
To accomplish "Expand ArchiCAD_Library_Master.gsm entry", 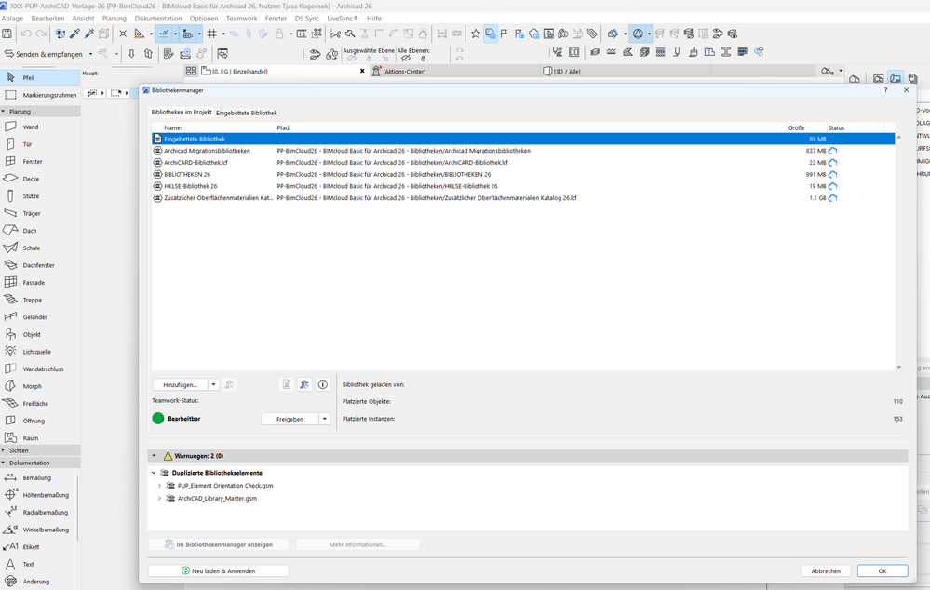I will [159, 499].
